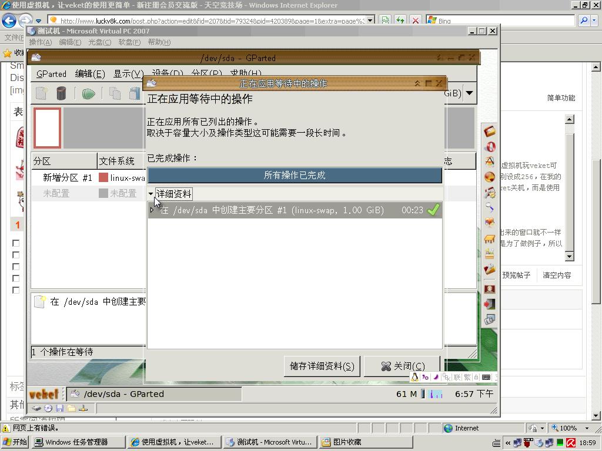The width and height of the screenshot is (602, 451).
Task: Open the IE recent pages dropdown arrow
Action: [x=38, y=21]
